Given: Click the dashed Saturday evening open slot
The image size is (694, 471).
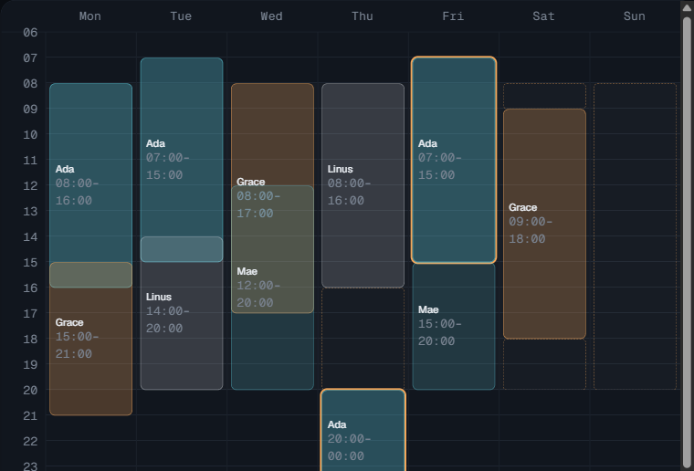Looking at the screenshot, I should point(544,364).
